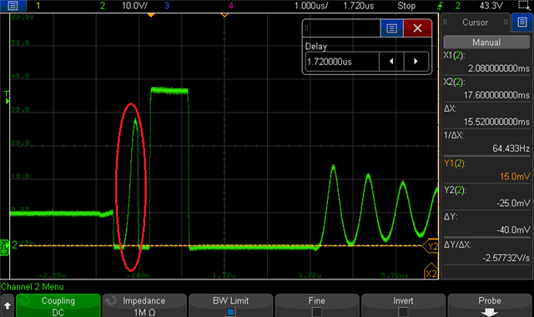Screen dimensions: 534x317
Task: Open the Impedance 1M Ω option
Action: click(x=144, y=306)
